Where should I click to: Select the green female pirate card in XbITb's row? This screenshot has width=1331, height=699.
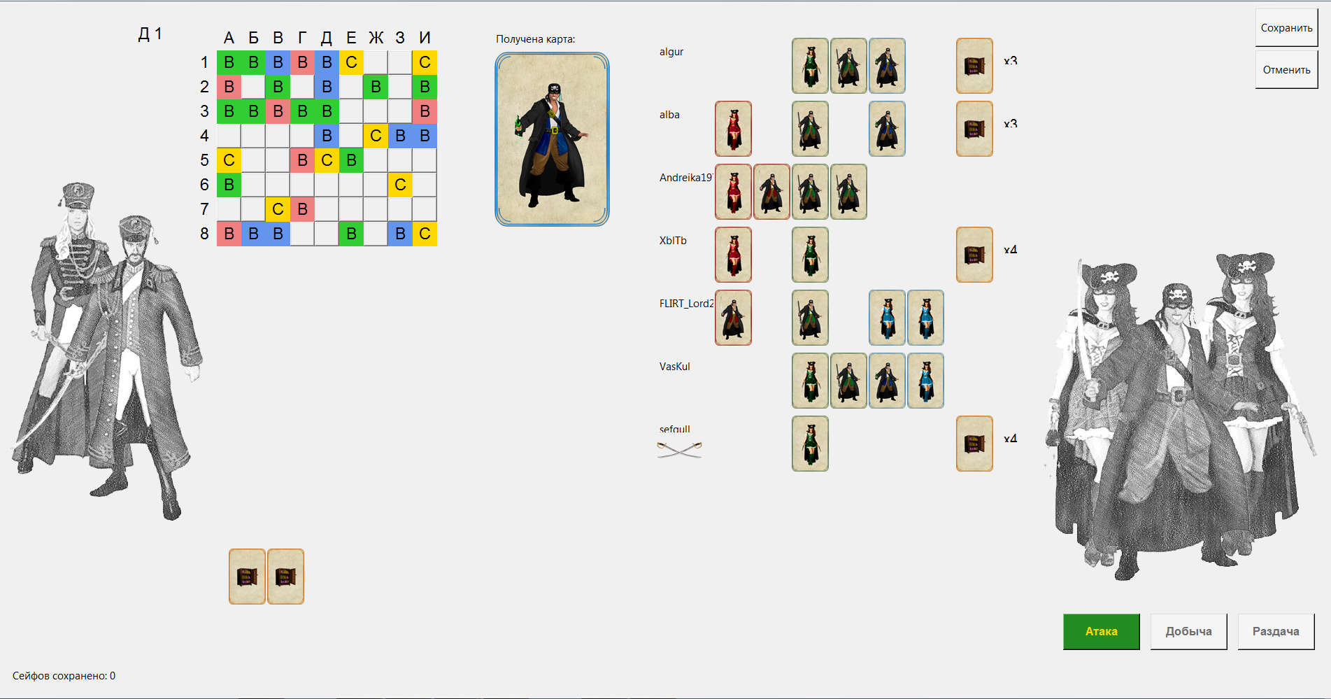click(x=810, y=255)
